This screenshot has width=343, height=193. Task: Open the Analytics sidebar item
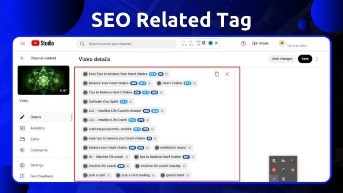pyautogui.click(x=38, y=128)
